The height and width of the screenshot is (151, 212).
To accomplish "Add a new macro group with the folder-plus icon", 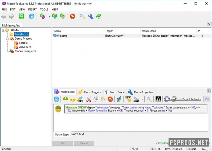I will (63, 16).
